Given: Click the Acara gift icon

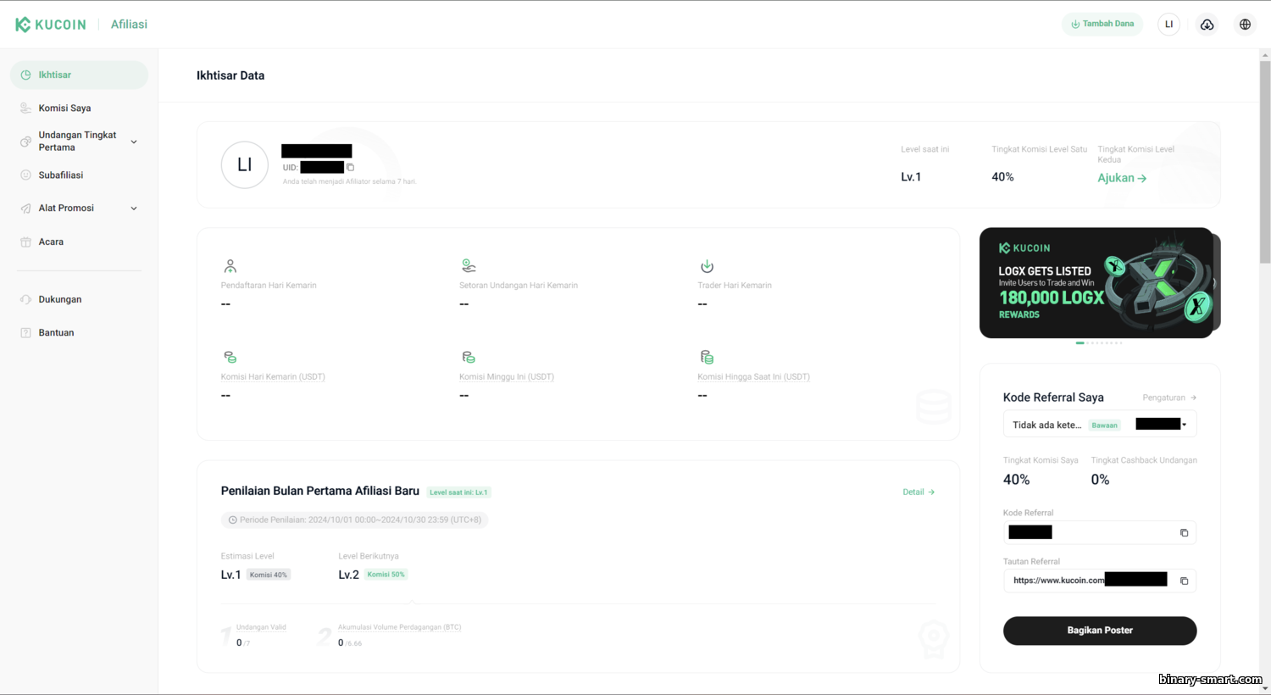Looking at the screenshot, I should point(25,242).
